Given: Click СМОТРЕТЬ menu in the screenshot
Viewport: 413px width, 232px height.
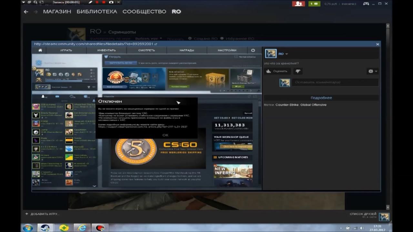Looking at the screenshot, I should [146, 50].
